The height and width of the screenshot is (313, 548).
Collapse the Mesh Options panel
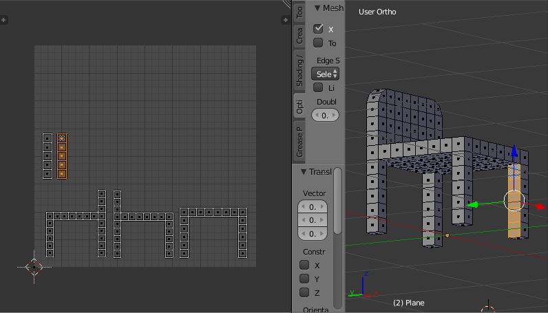[317, 8]
